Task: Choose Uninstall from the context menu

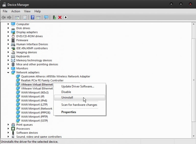Action: [x=67, y=98]
